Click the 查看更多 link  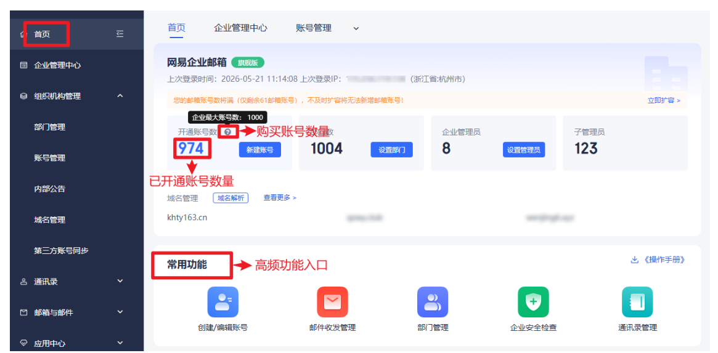[280, 198]
